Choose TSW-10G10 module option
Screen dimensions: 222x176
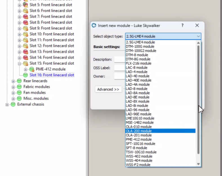(x=161, y=152)
